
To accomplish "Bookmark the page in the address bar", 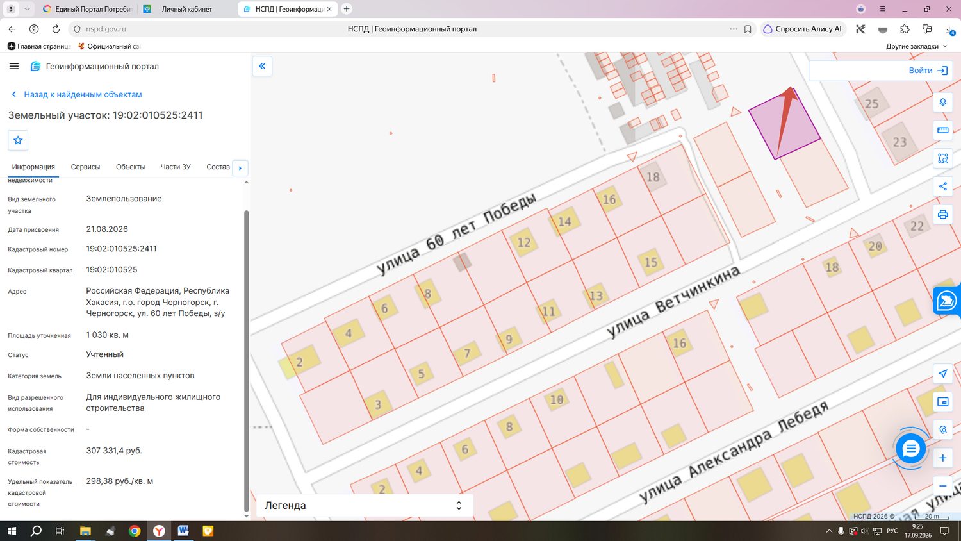I will (x=748, y=29).
